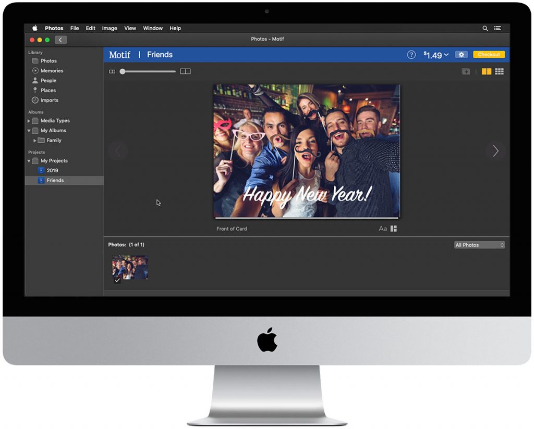Viewport: 534px width, 429px height.
Task: Open text formatting Aa icon
Action: tap(383, 229)
